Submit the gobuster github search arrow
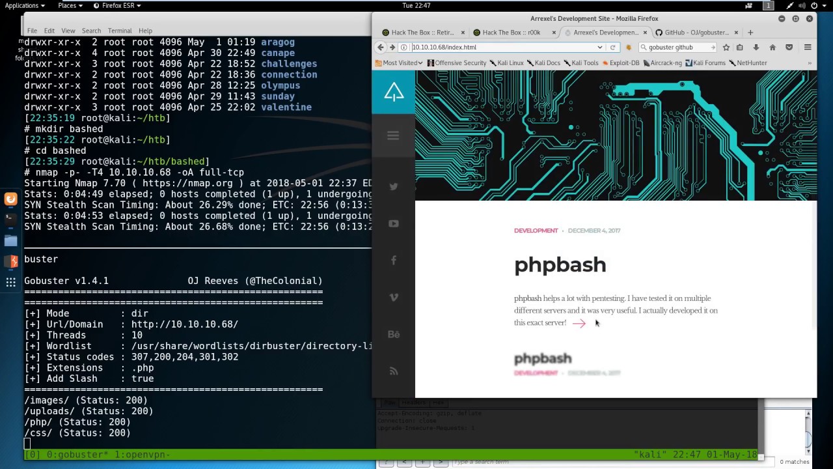The height and width of the screenshot is (469, 833). 713,47
